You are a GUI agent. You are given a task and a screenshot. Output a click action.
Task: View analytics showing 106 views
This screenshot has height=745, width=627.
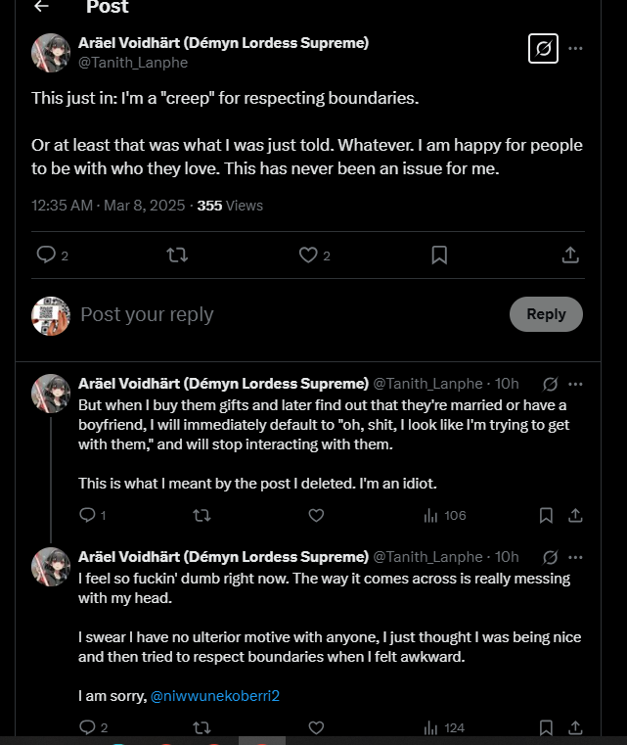(x=445, y=516)
